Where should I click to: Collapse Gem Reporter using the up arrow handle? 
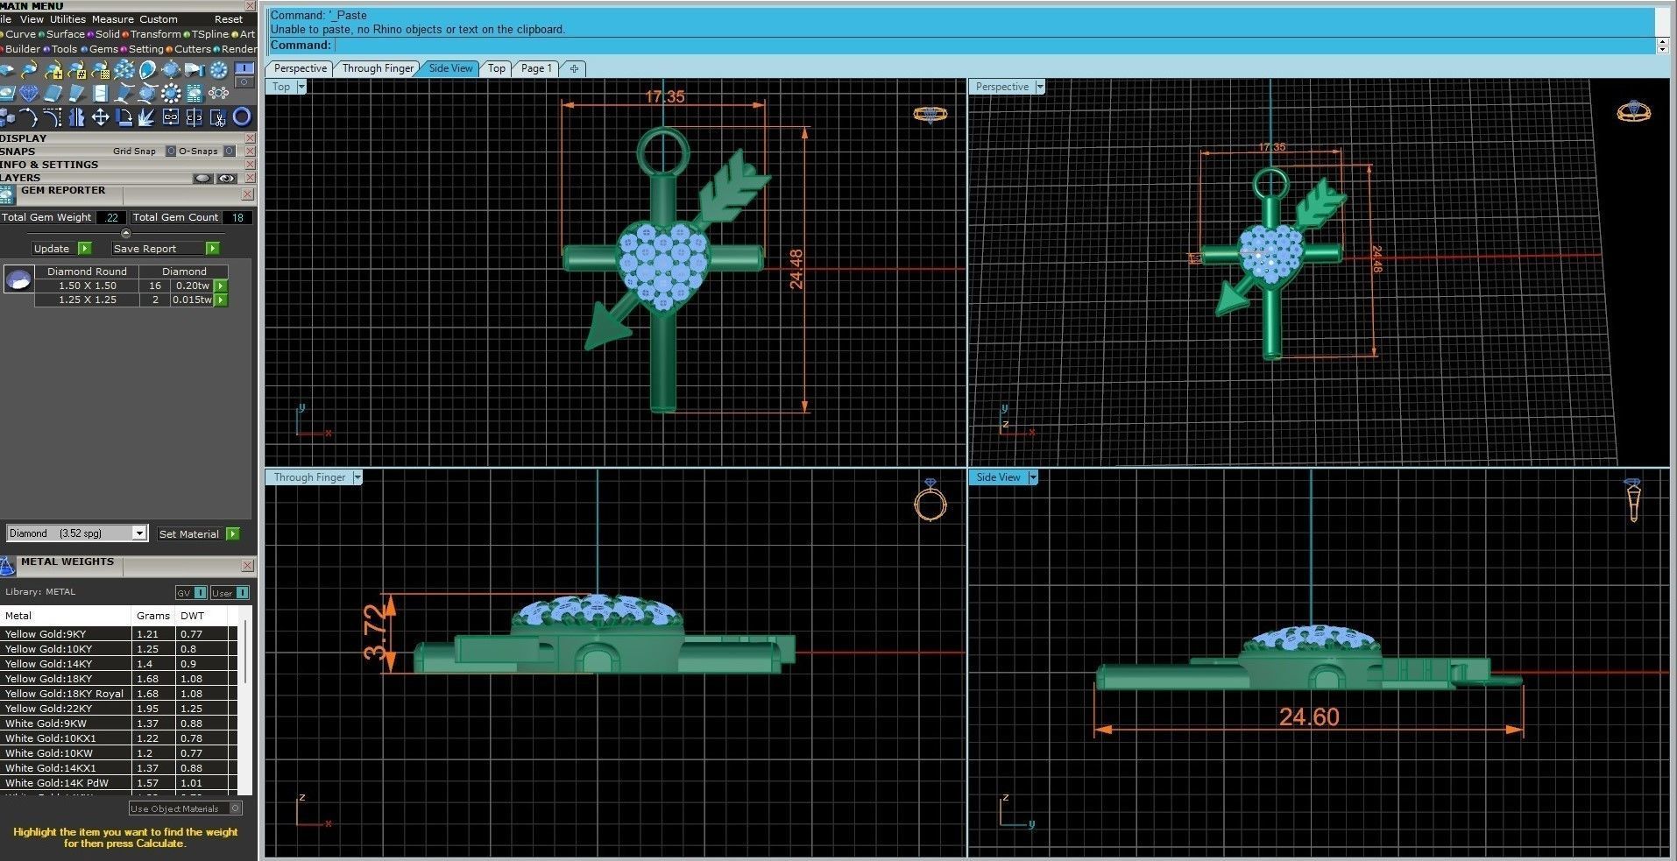[x=126, y=233]
